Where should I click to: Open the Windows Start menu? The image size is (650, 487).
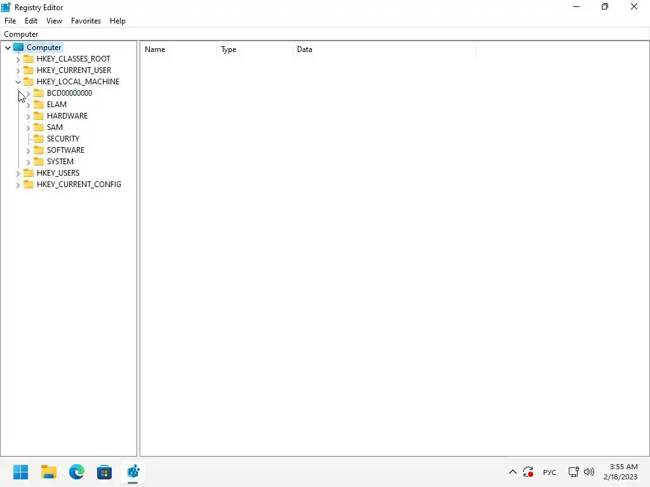pos(21,472)
